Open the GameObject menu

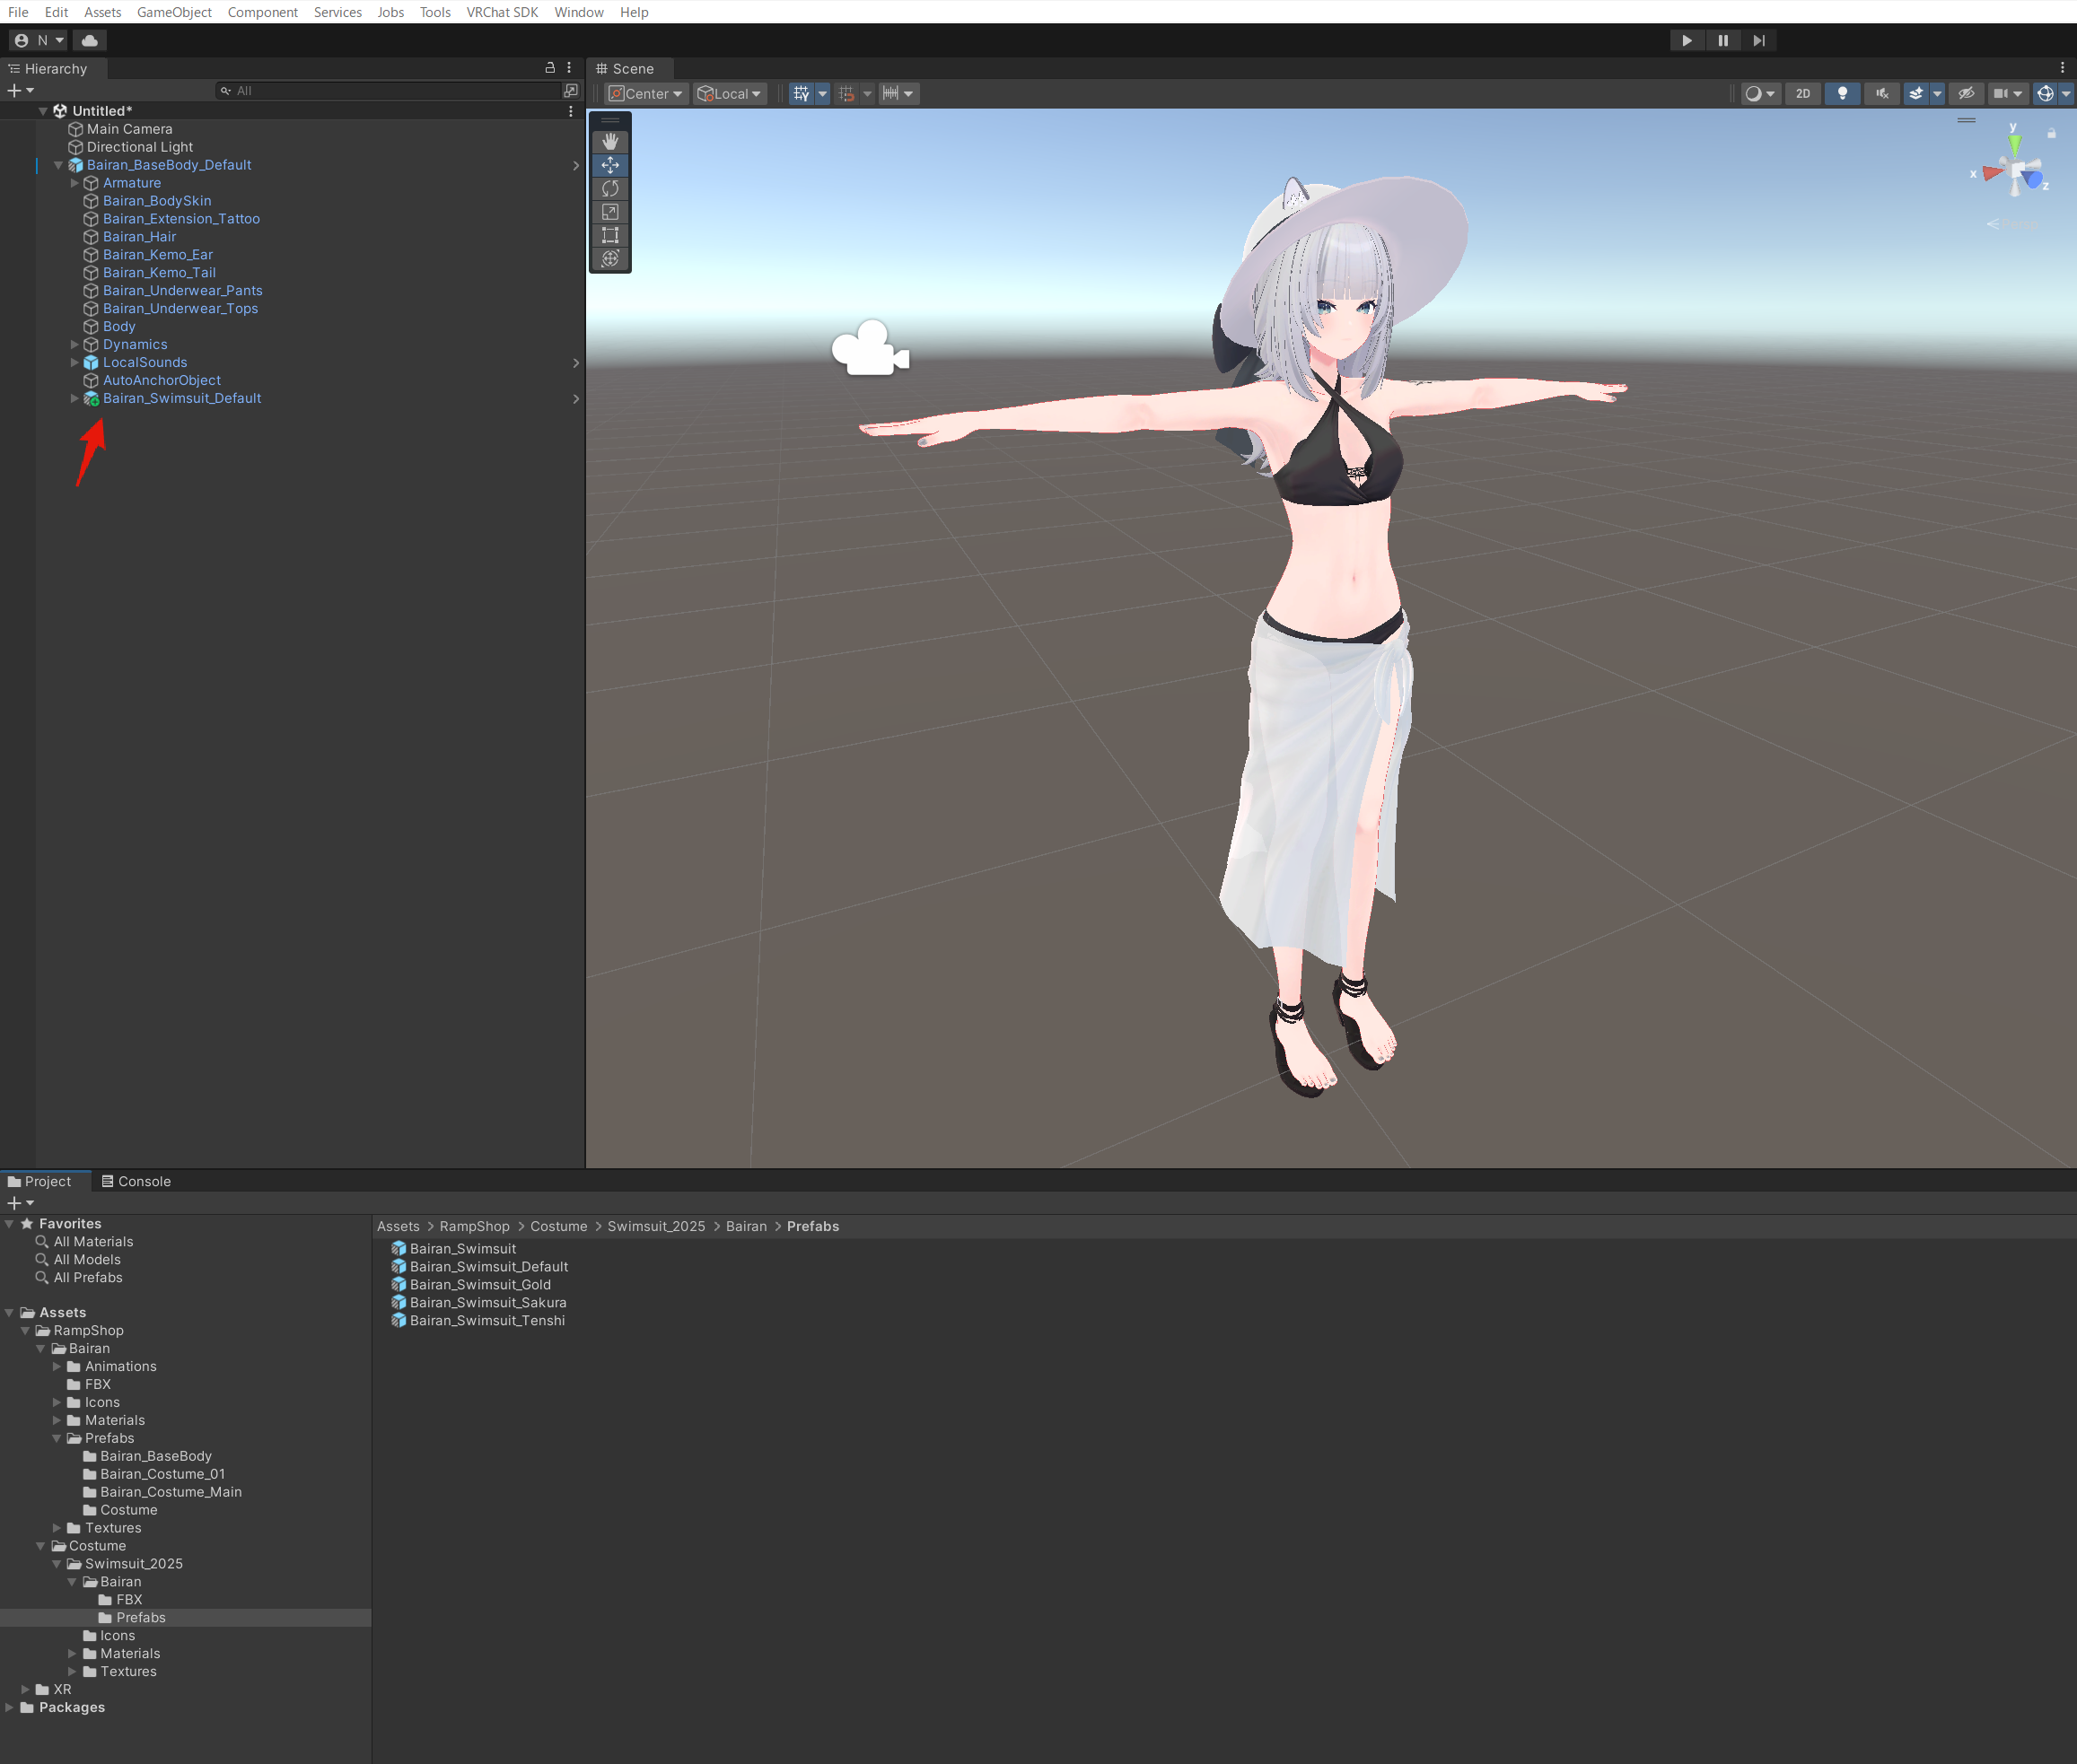coord(174,12)
